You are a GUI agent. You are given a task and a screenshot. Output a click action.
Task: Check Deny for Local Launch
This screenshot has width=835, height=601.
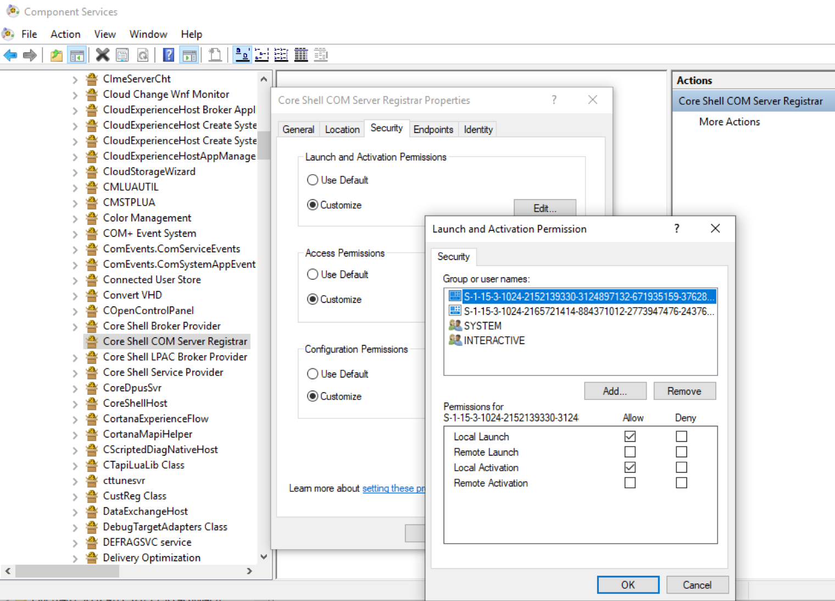point(682,437)
